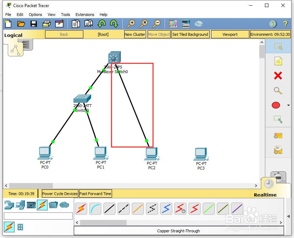Select the red X Delete tool
This screenshot has width=294, height=238.
[x=278, y=76]
